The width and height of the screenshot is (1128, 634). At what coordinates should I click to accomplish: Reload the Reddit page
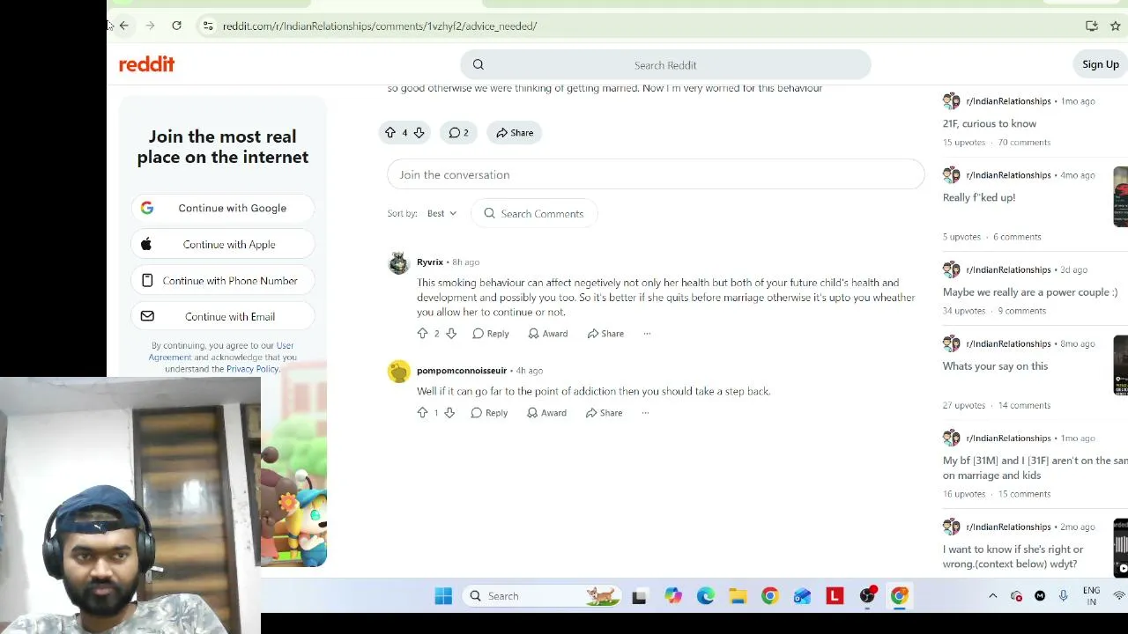coord(176,26)
